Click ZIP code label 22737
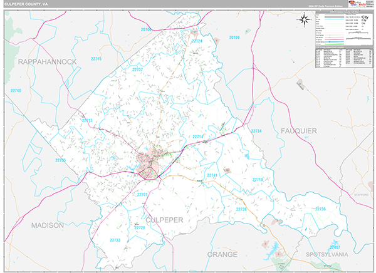This screenshot has height=273, width=376. [x=137, y=70]
